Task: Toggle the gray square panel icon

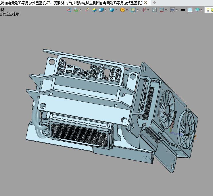Action: point(154,10)
